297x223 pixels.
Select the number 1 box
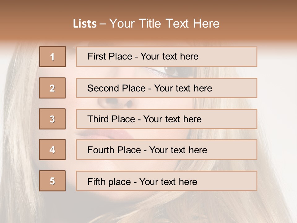click(53, 57)
